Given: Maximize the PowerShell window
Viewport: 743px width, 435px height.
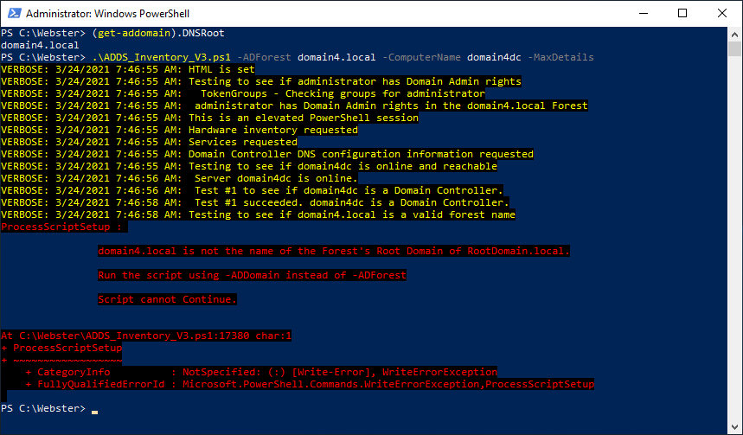Looking at the screenshot, I should pos(682,14).
